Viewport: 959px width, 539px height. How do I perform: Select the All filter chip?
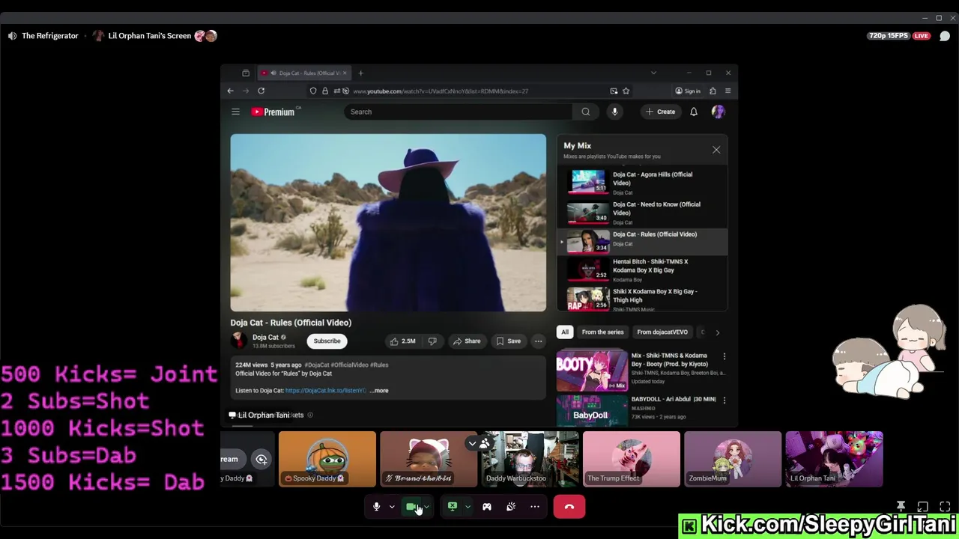(x=565, y=332)
